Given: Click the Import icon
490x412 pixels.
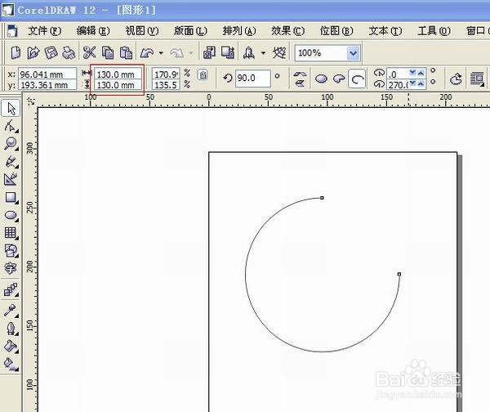Looking at the screenshot, I should pos(209,52).
